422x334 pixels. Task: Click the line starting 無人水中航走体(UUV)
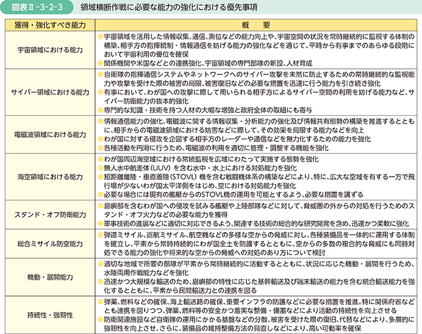[201, 168]
